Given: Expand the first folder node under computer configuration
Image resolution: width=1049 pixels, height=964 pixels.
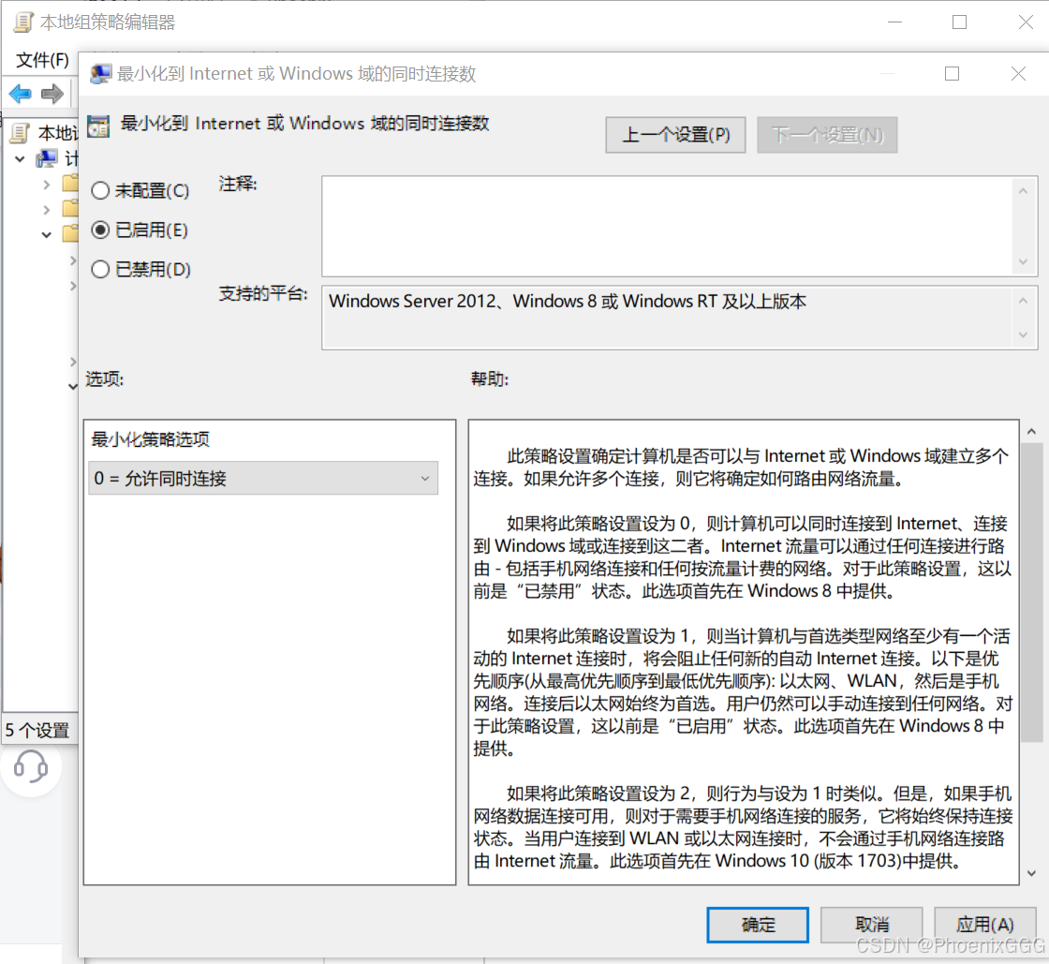Looking at the screenshot, I should coord(46,185).
